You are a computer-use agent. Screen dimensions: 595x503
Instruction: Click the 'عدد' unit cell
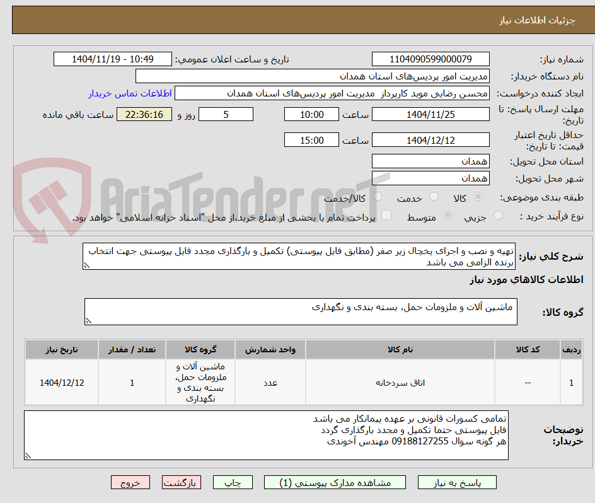[x=270, y=383]
